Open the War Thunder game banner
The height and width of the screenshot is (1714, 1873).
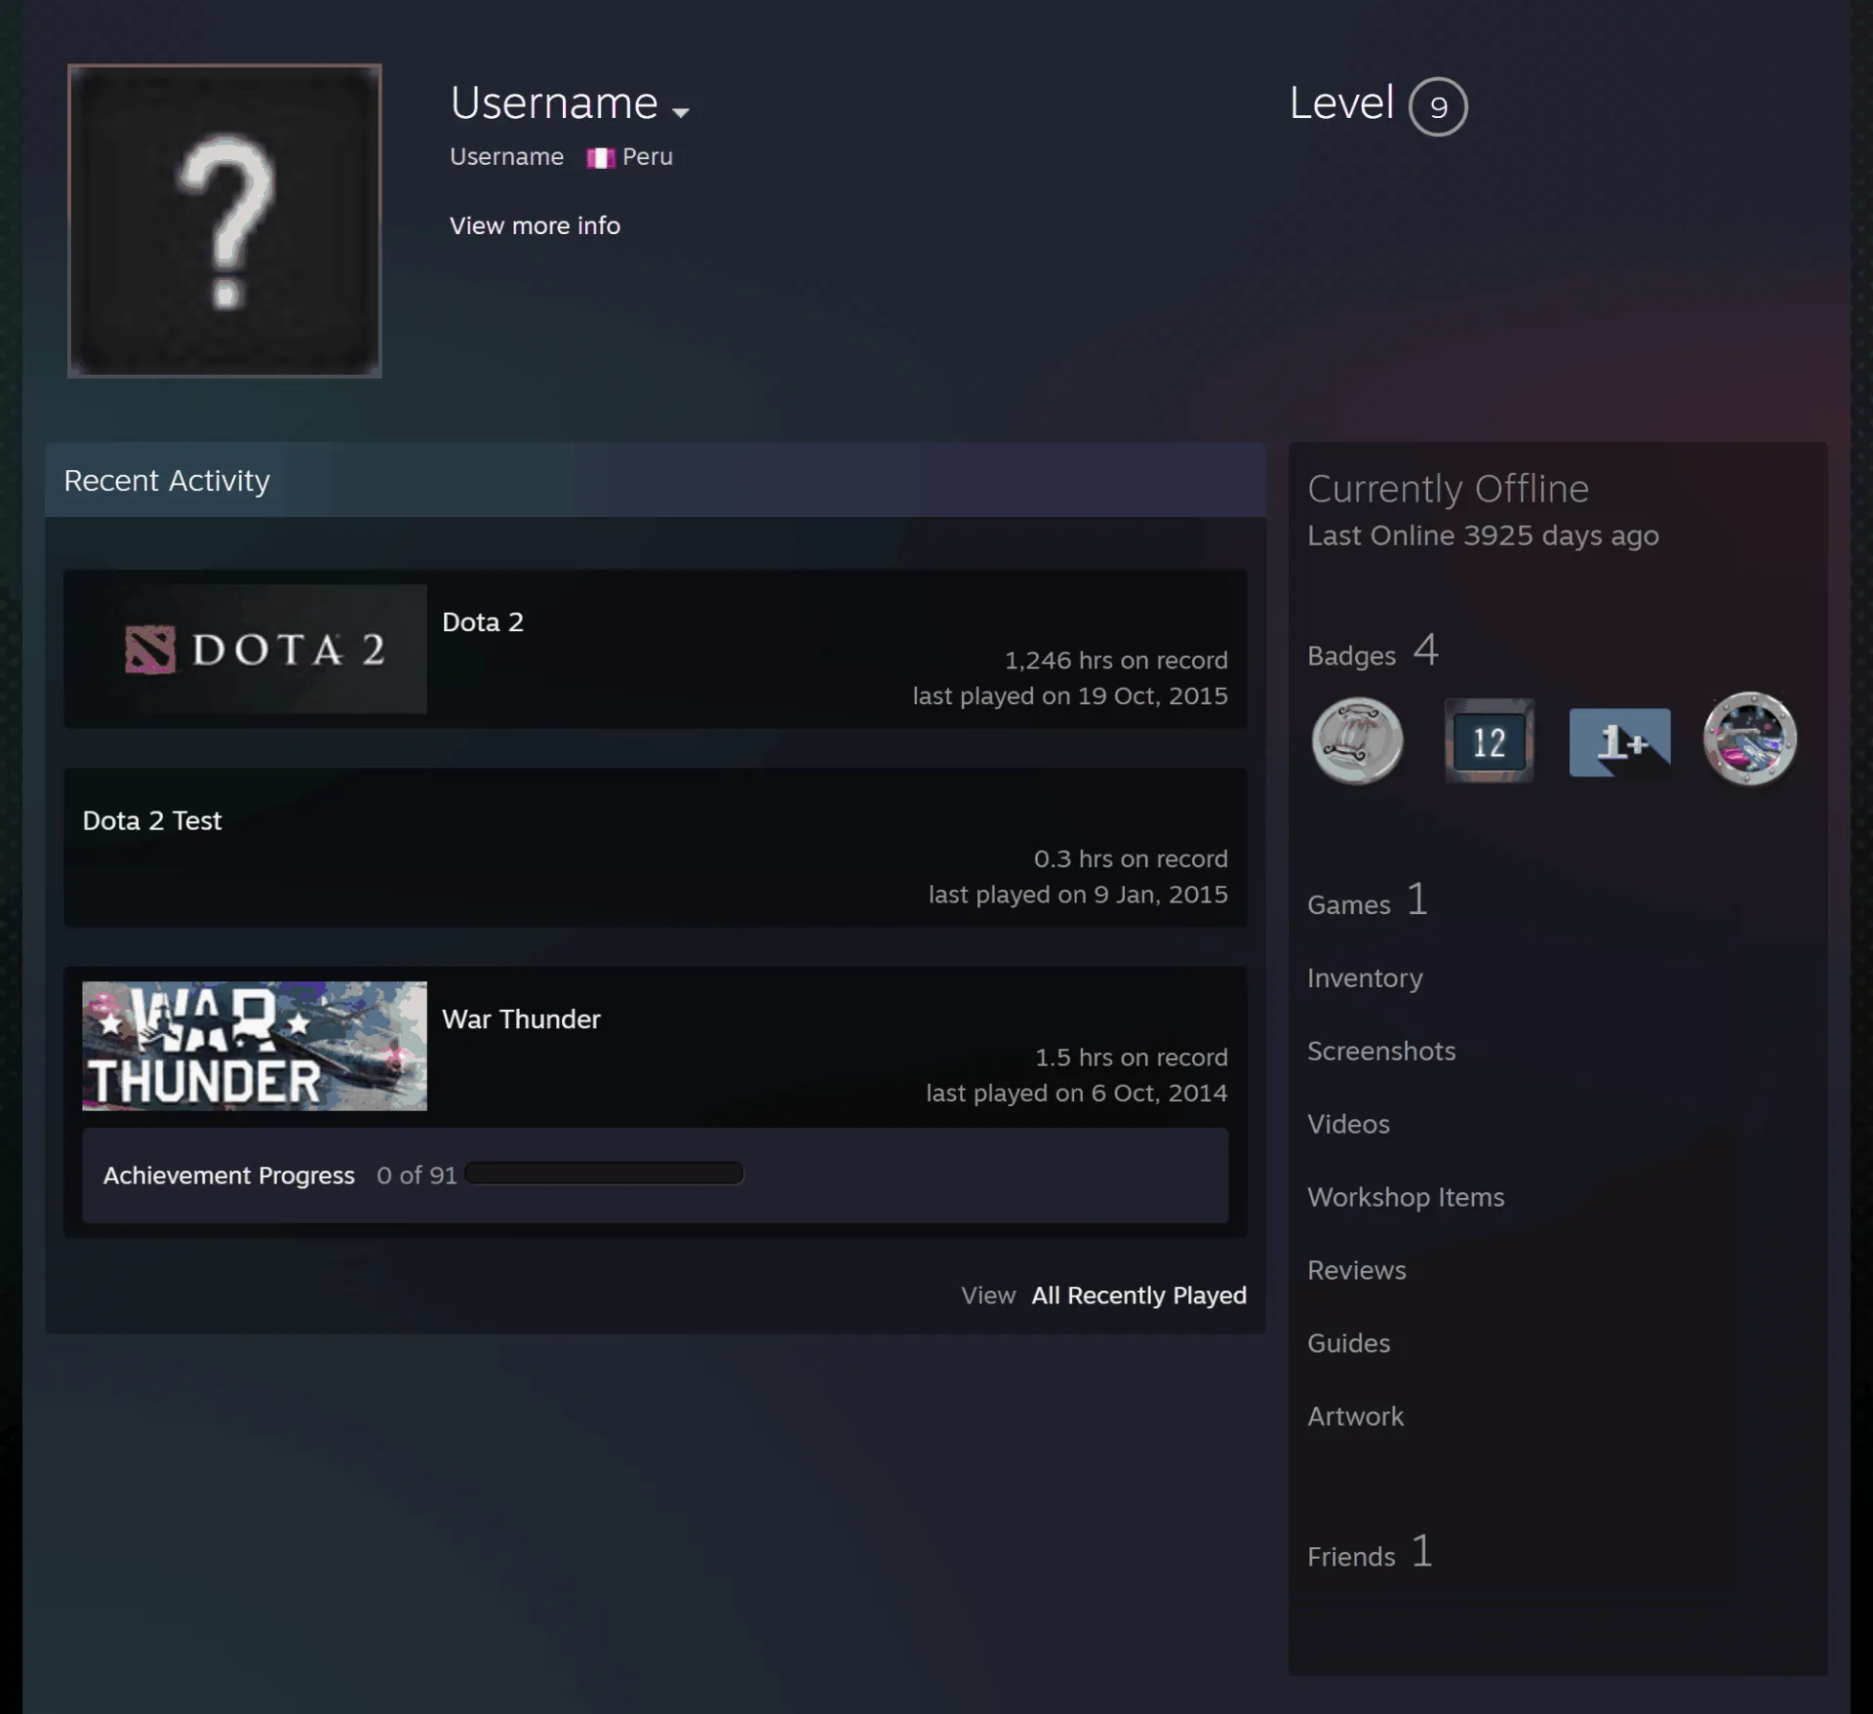[x=255, y=1046]
